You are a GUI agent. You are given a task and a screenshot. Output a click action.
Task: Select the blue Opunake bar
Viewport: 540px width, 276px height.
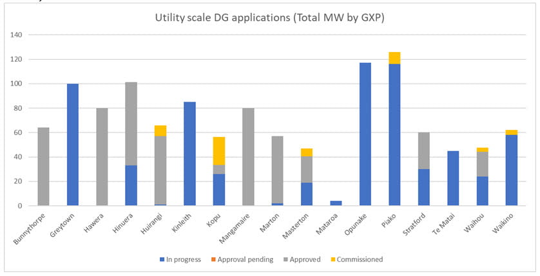point(365,134)
